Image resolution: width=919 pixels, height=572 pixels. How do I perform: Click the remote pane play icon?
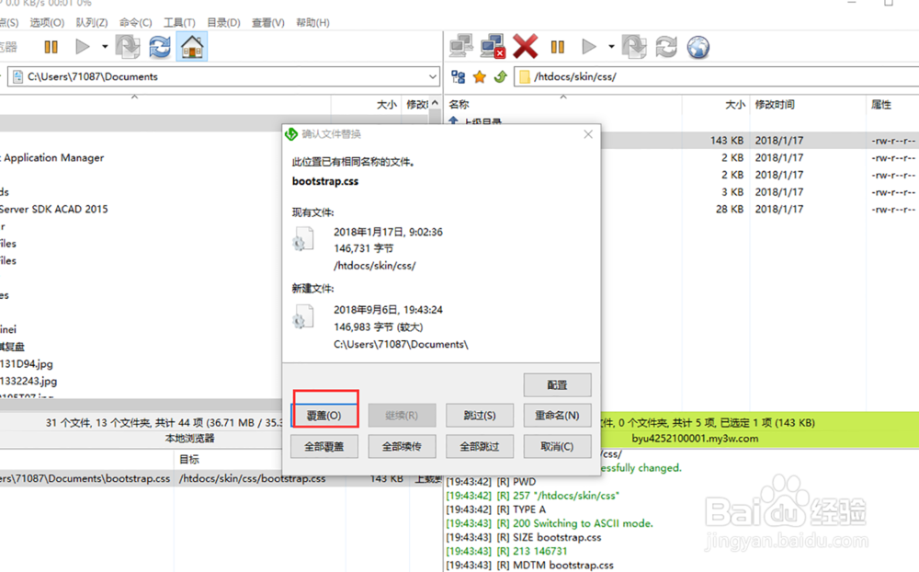[589, 47]
